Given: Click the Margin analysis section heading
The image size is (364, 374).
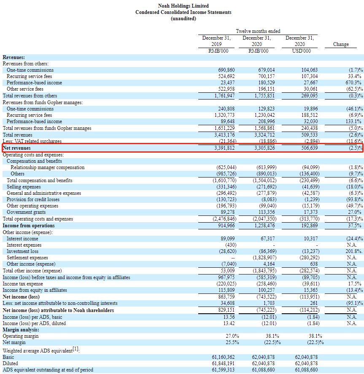Looking at the screenshot, I should point(19,330).
